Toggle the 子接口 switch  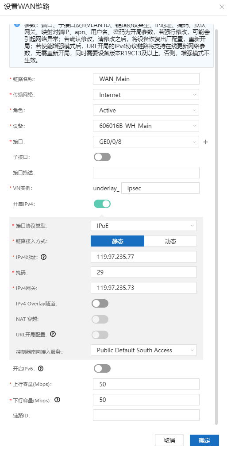pyautogui.click(x=102, y=157)
